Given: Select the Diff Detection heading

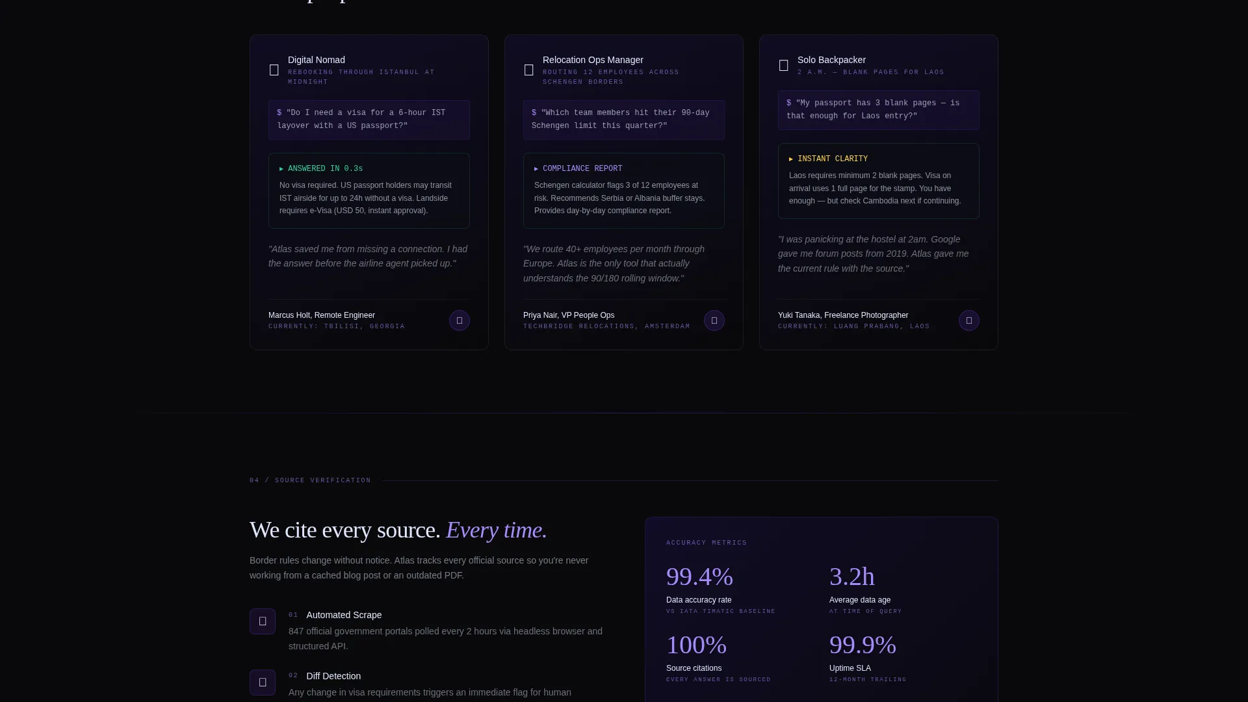Looking at the screenshot, I should click(x=333, y=676).
